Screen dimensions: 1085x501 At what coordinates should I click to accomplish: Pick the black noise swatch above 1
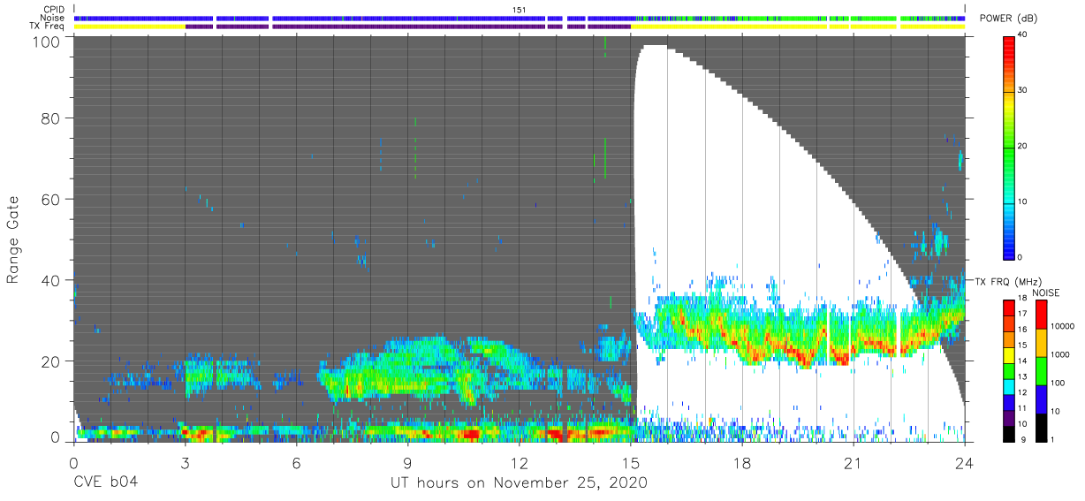click(1041, 428)
